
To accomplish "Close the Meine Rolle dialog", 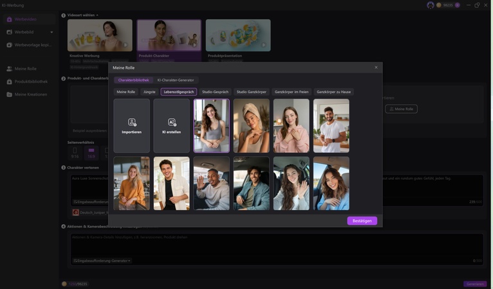I will pyautogui.click(x=376, y=67).
